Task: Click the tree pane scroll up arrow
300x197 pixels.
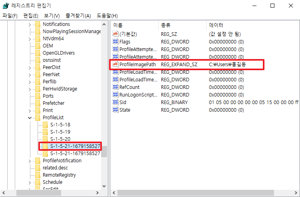Action: (104, 24)
